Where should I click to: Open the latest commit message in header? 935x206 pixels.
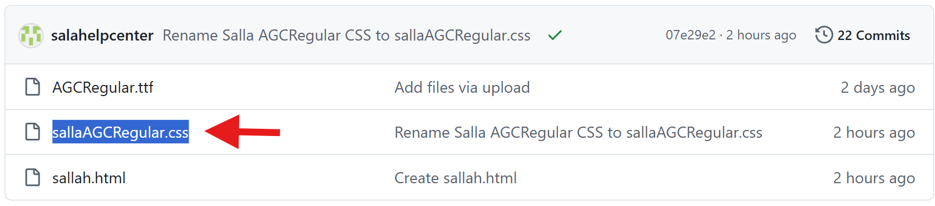[x=347, y=36]
